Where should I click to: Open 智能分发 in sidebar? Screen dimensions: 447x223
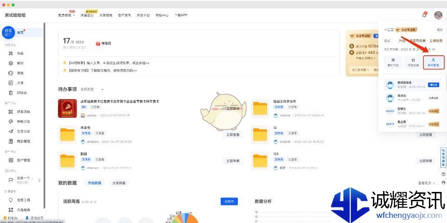coord(23,121)
